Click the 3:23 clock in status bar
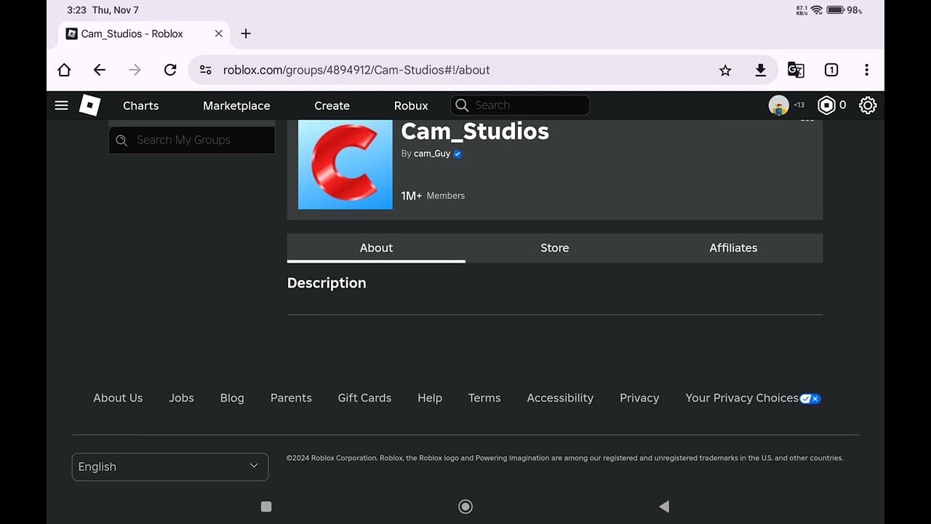The width and height of the screenshot is (931, 524). point(76,10)
